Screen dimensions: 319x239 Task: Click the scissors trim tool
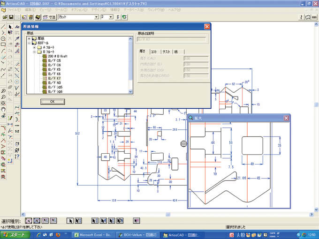(x=17, y=94)
